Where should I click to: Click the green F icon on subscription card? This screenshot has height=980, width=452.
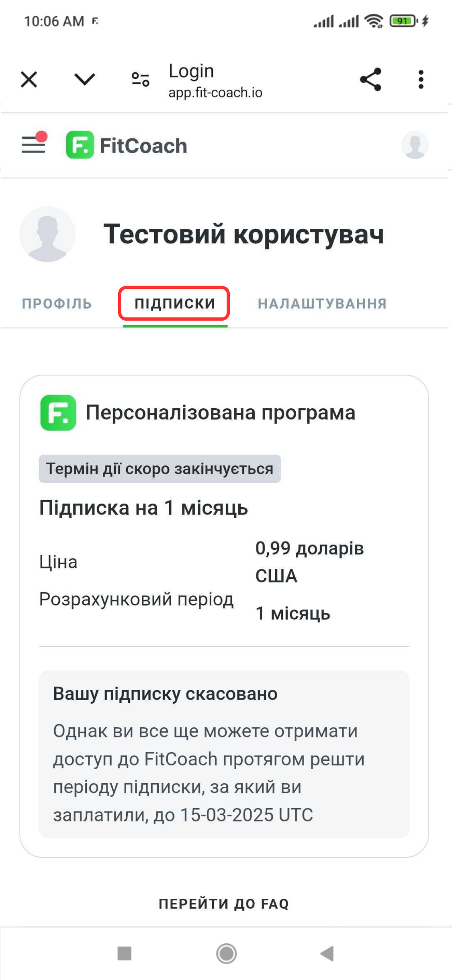(x=58, y=413)
